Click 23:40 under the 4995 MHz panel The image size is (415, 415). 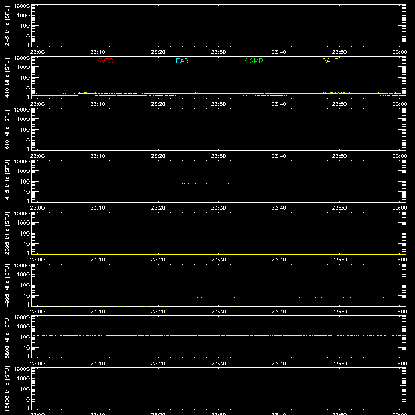click(279, 312)
